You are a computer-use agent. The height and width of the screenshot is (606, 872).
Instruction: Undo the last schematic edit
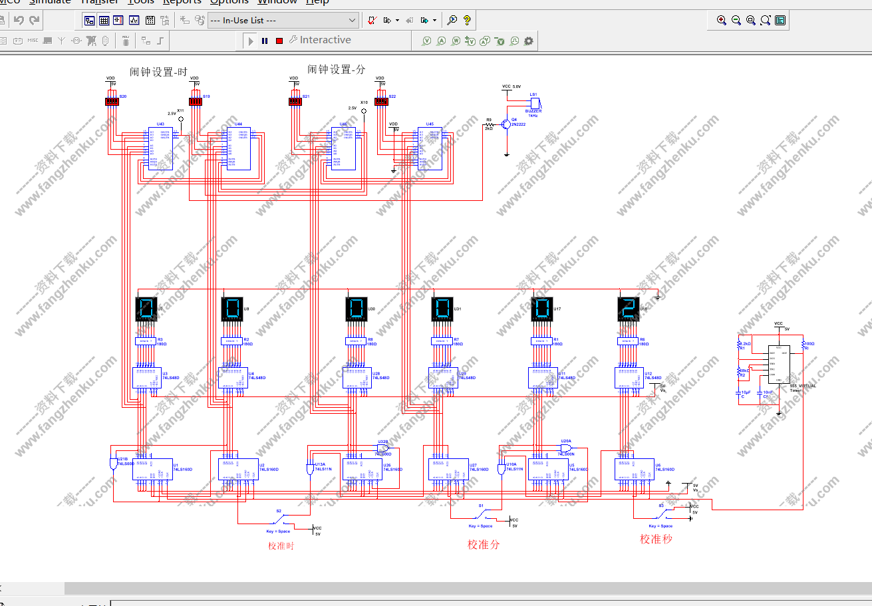click(19, 20)
